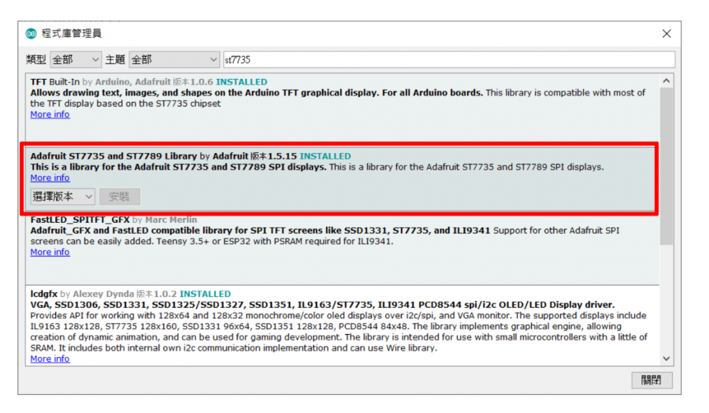This screenshot has height=413, width=709.
Task: Click the scrollbar down arrow
Action: [666, 359]
